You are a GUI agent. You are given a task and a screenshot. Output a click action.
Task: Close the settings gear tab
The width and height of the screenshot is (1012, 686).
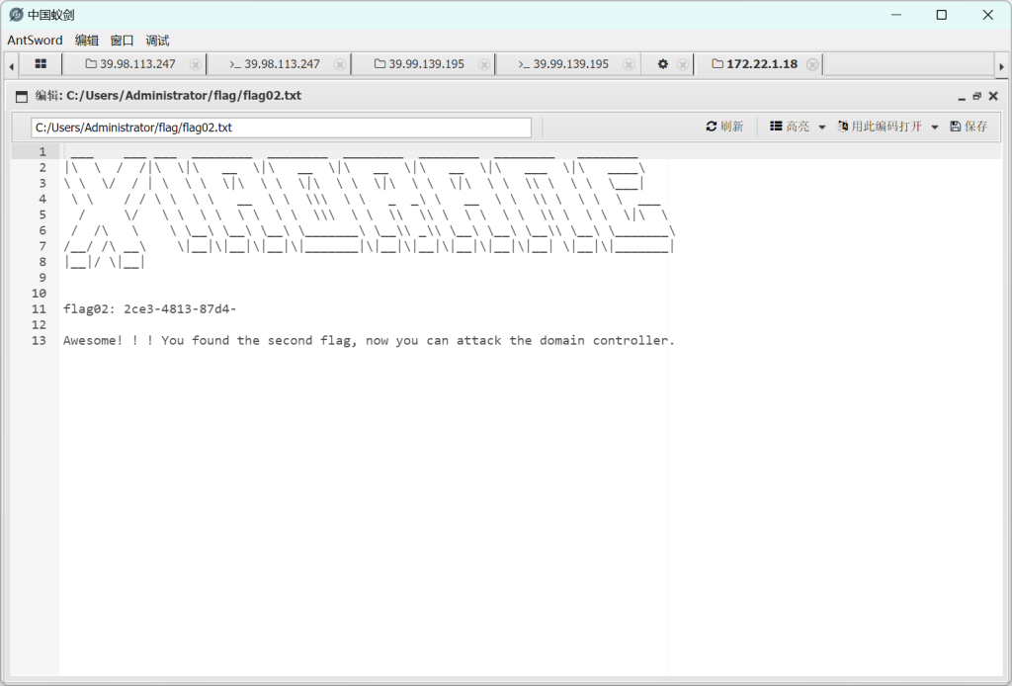683,64
